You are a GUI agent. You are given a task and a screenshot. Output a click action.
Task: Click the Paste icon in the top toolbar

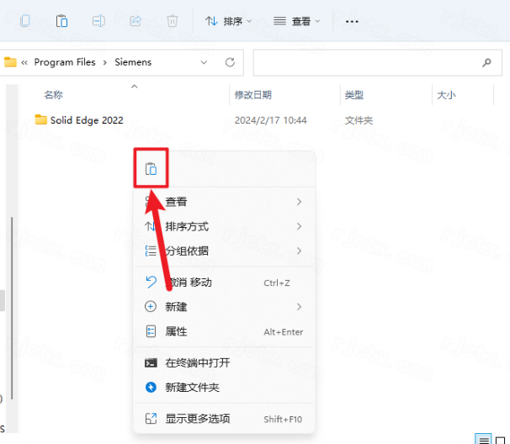62,20
